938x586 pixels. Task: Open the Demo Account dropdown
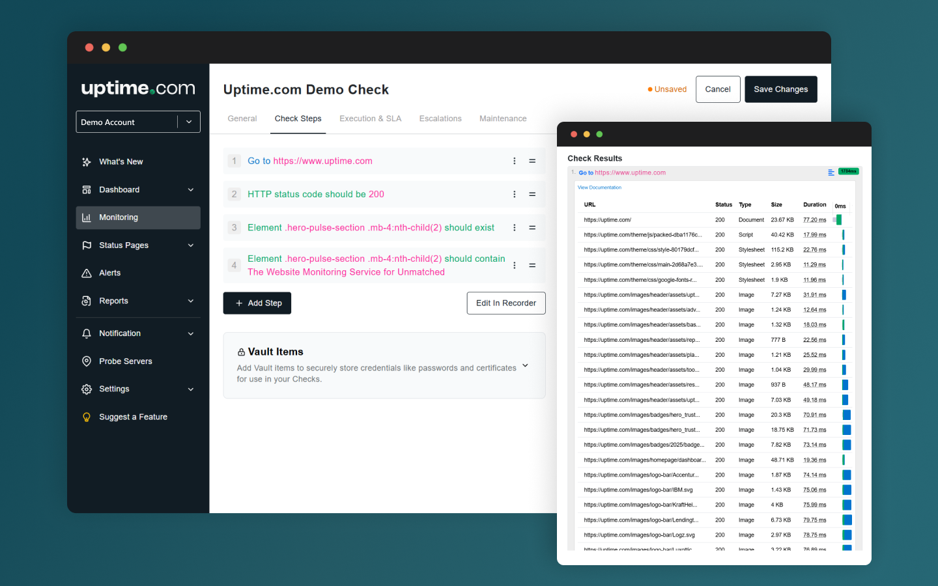click(138, 122)
